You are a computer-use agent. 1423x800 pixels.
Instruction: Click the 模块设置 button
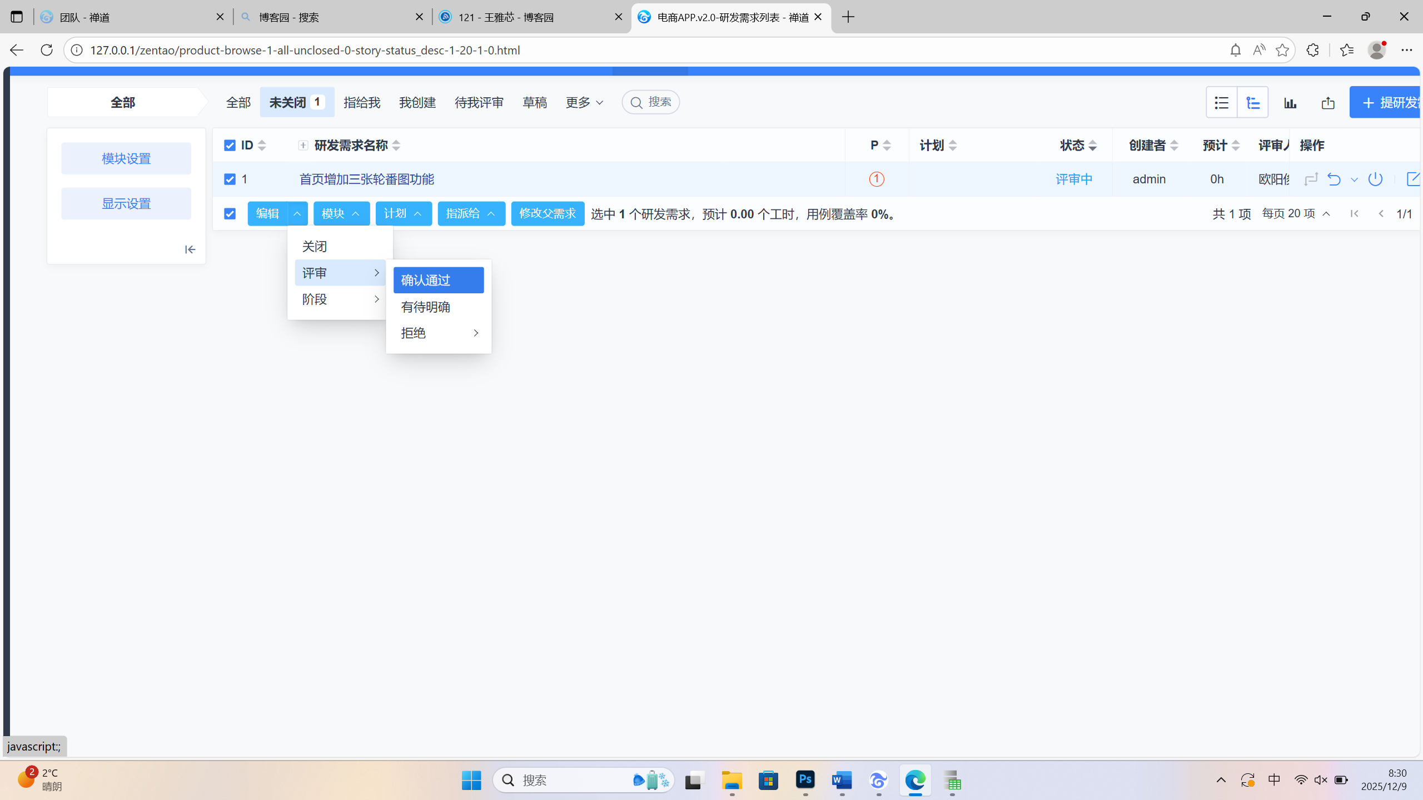point(126,159)
